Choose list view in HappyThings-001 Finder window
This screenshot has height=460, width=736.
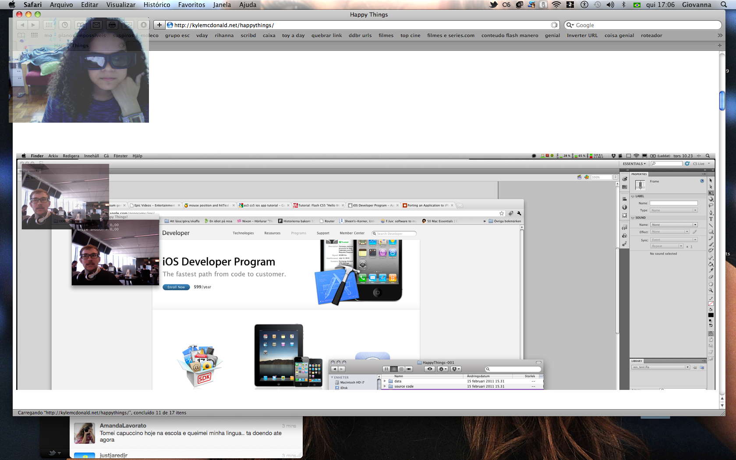[394, 369]
